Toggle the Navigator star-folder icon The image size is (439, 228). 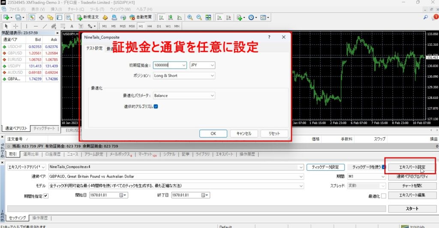tap(51, 17)
